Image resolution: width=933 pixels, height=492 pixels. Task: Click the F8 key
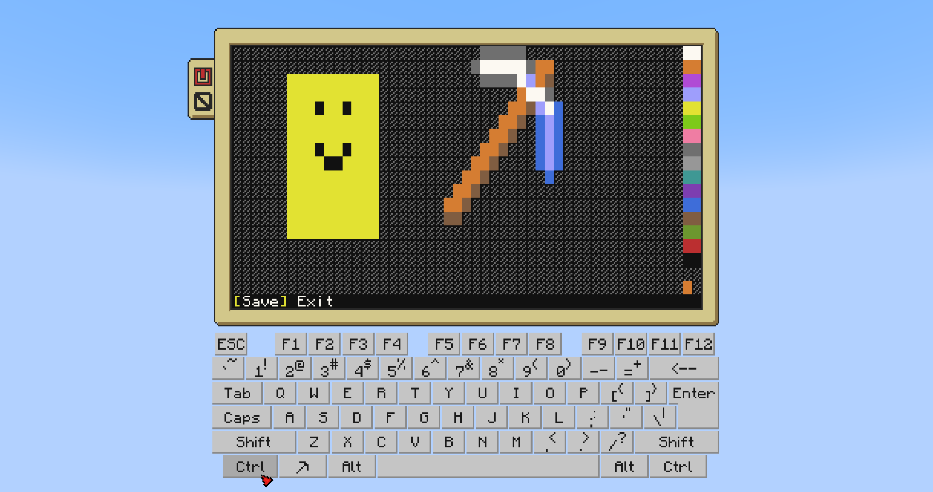tap(545, 344)
